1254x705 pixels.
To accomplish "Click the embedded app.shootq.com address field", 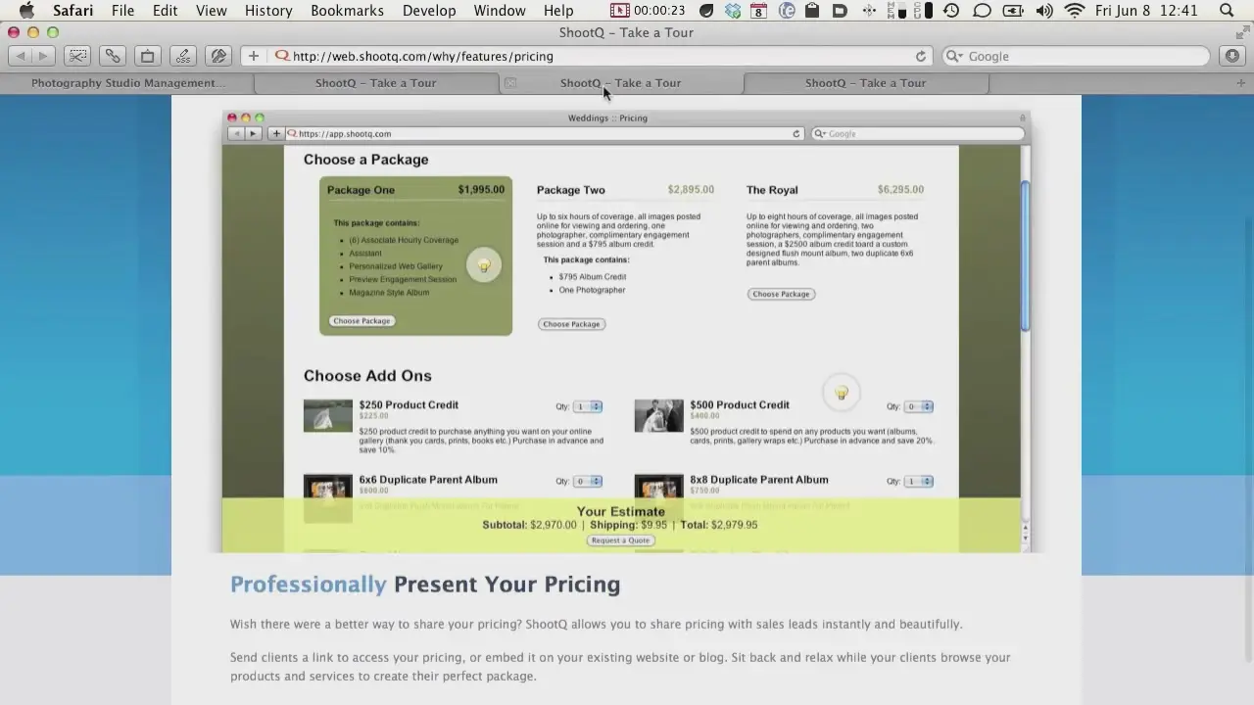I will click(x=544, y=134).
